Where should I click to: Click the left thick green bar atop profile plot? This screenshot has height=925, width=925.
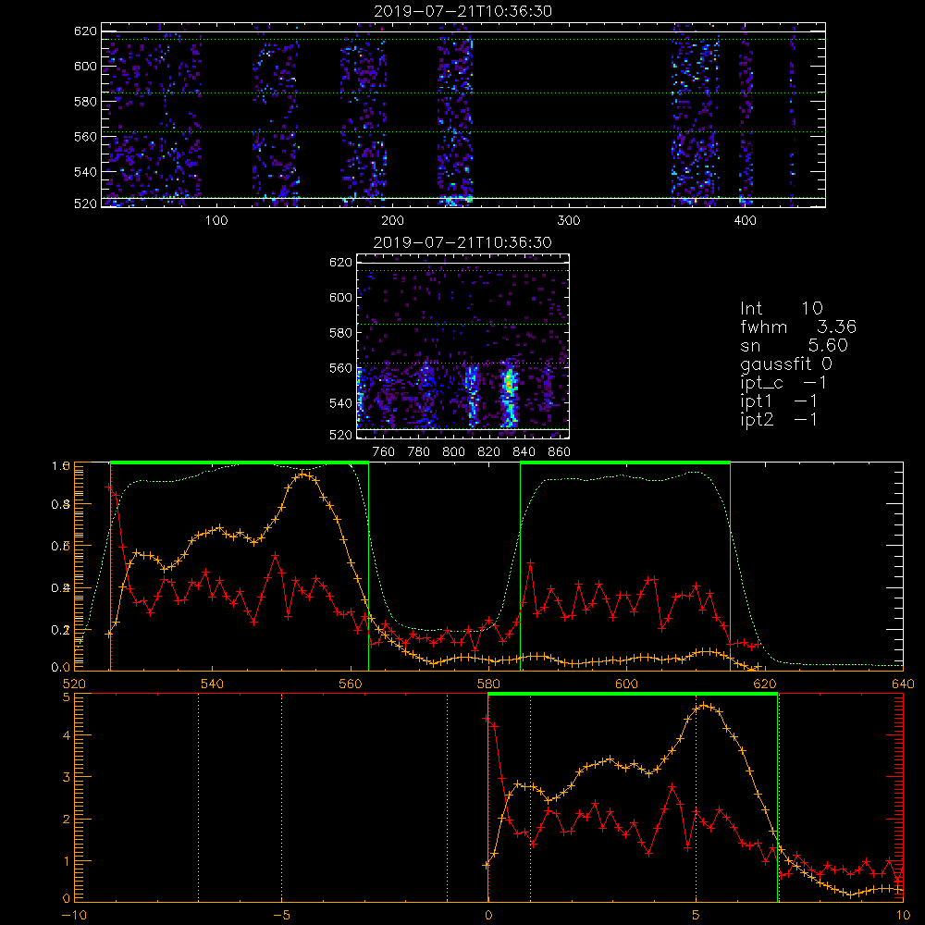click(x=240, y=462)
